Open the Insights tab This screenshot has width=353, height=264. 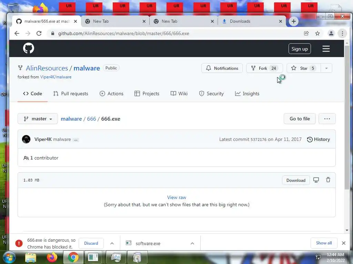tap(247, 93)
